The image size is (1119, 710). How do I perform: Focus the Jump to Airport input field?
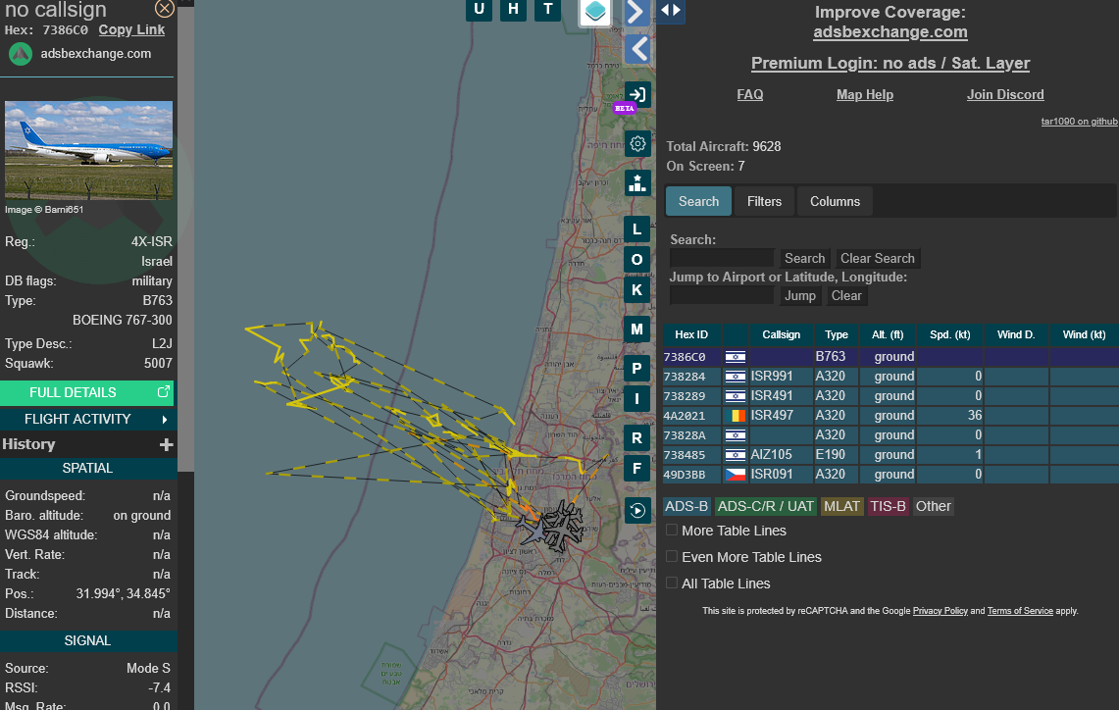tap(722, 295)
